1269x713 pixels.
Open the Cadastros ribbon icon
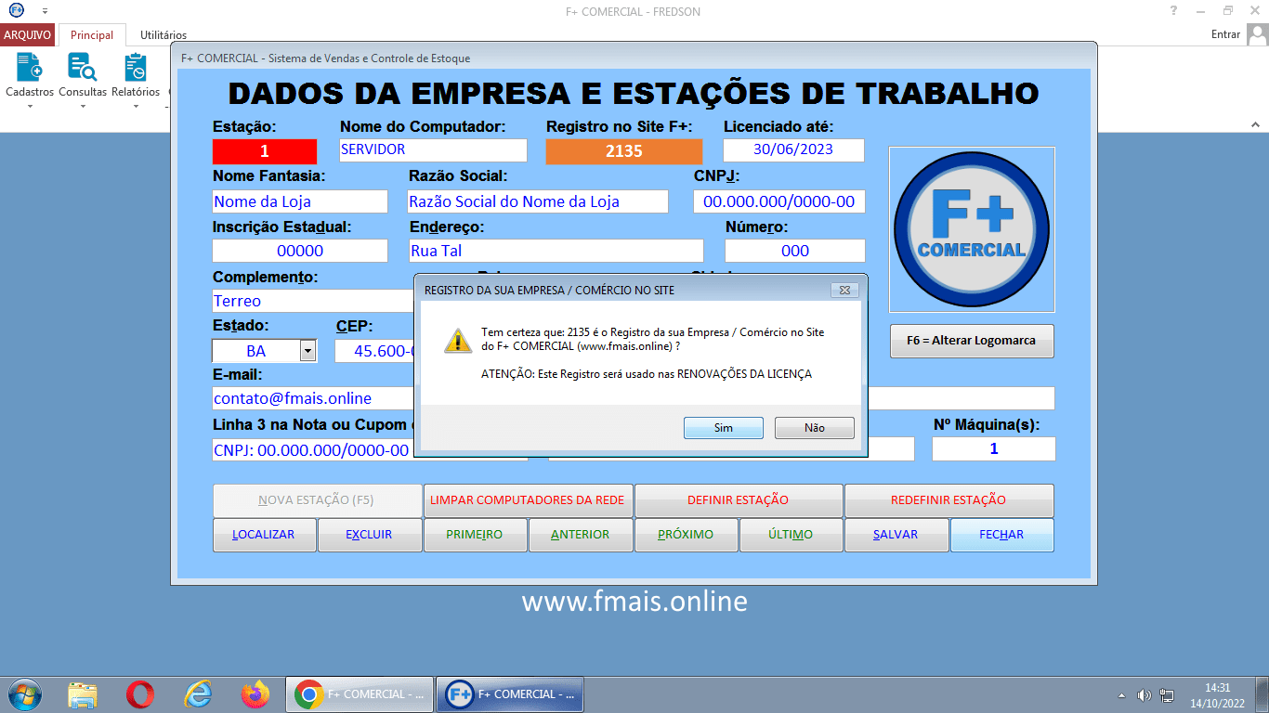click(x=30, y=76)
